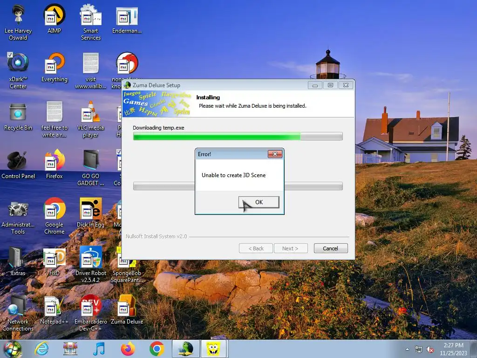Select the visit www.wallb... text file
The width and height of the screenshot is (477, 358).
point(91,71)
